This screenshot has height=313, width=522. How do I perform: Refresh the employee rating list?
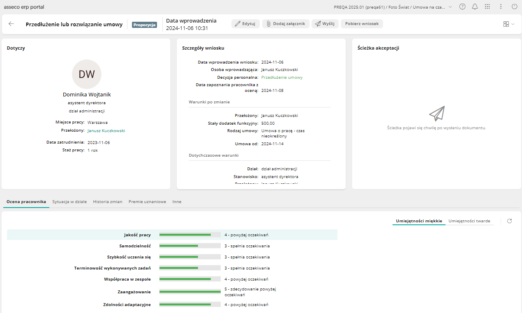pyautogui.click(x=510, y=221)
